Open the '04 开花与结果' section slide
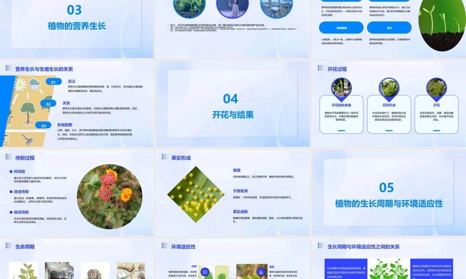Screen dimensions: 466x279 click(233, 104)
